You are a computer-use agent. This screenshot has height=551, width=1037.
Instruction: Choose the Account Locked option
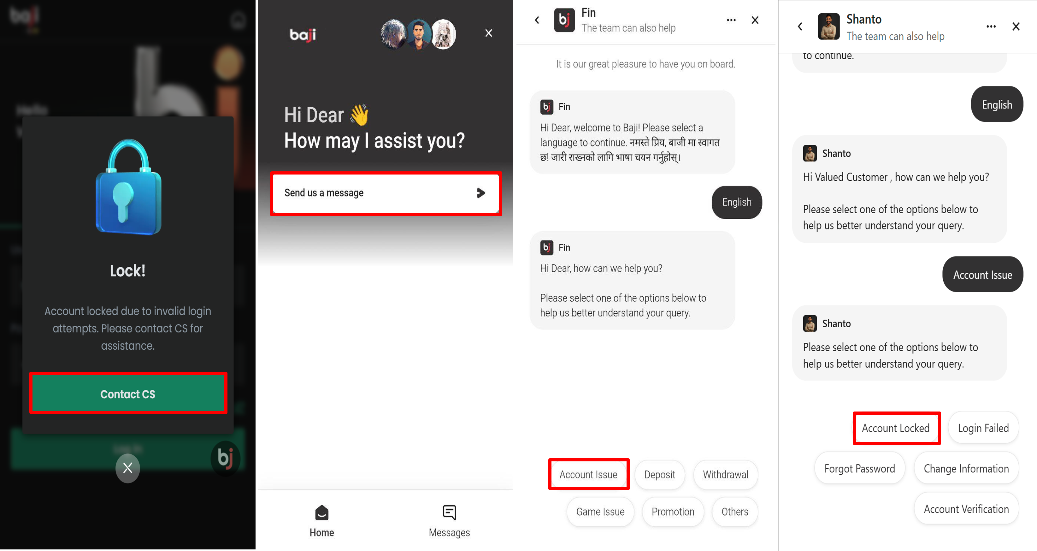pyautogui.click(x=896, y=428)
